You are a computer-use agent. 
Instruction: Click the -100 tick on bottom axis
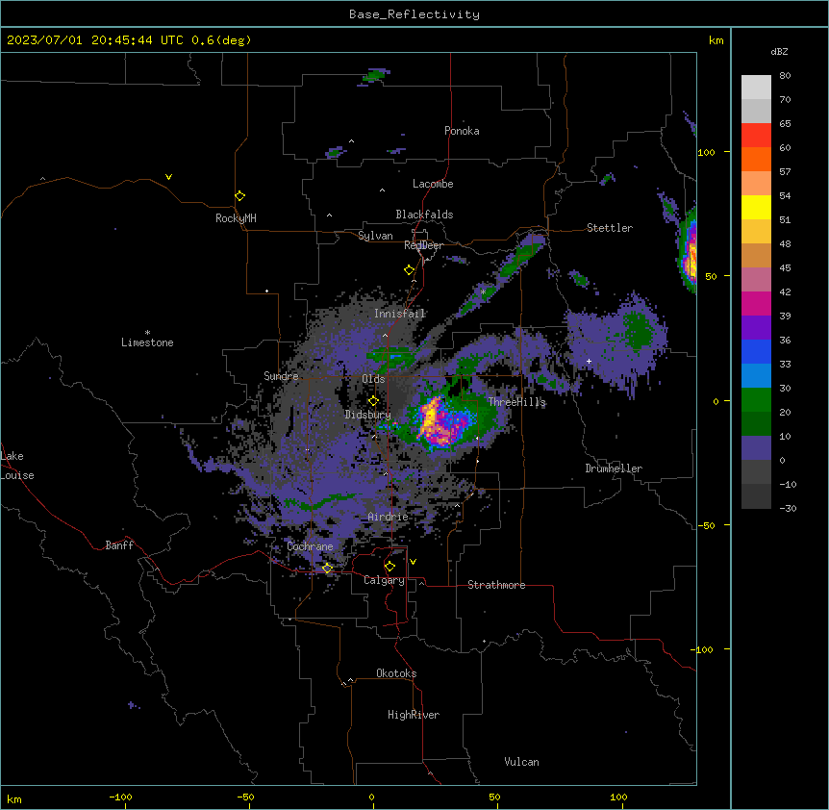(120, 797)
